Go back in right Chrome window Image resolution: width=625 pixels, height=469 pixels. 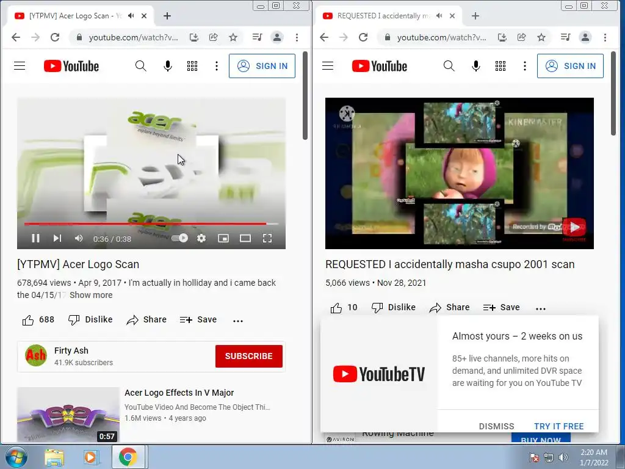[x=324, y=37]
